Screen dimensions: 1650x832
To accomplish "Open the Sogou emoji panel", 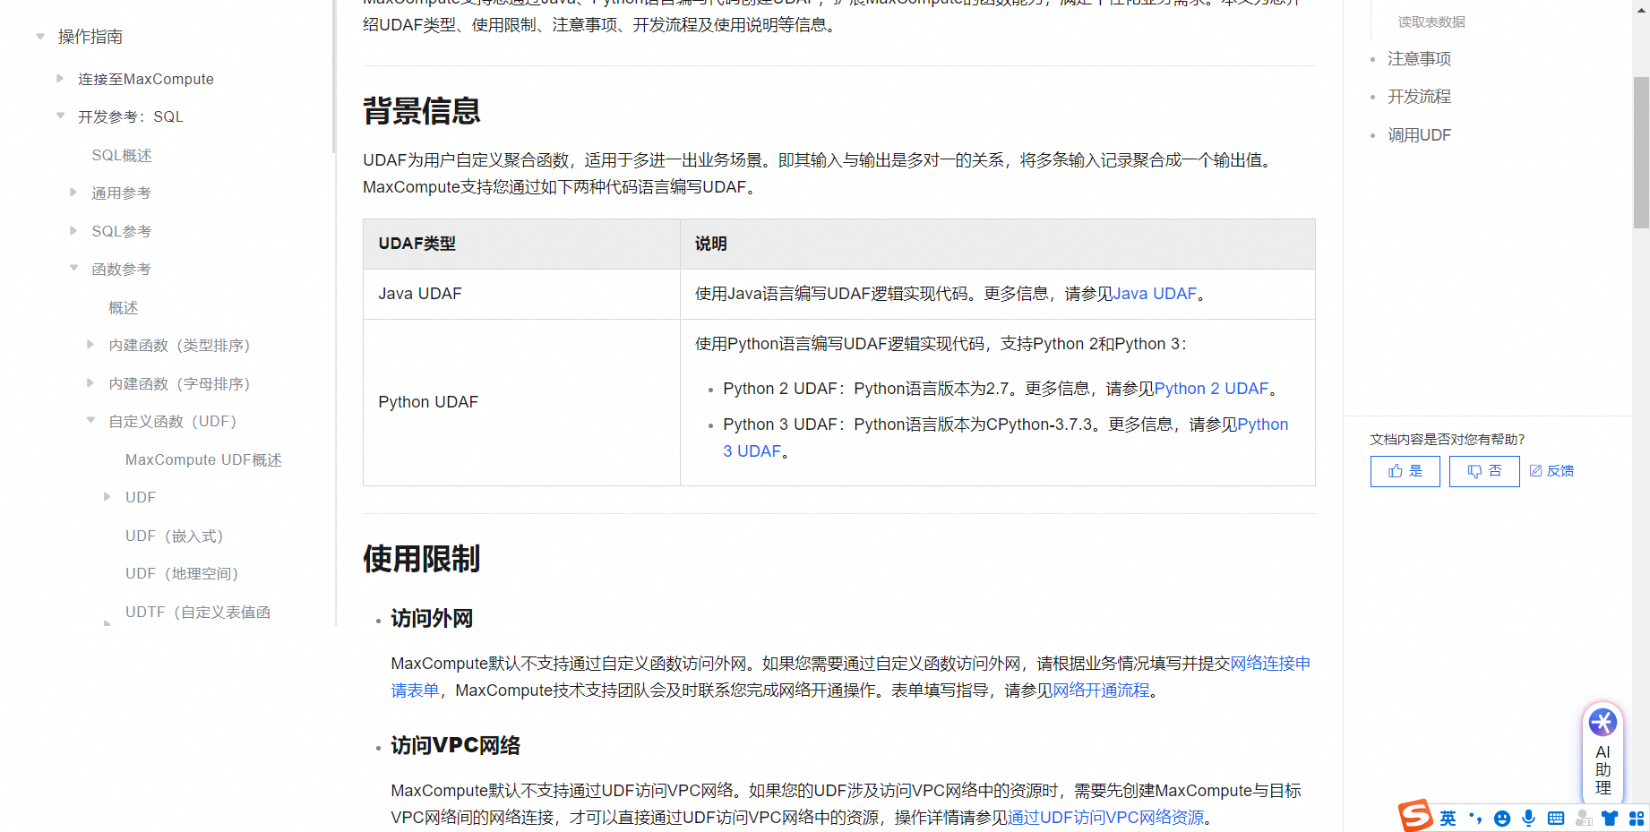I will (x=1502, y=818).
